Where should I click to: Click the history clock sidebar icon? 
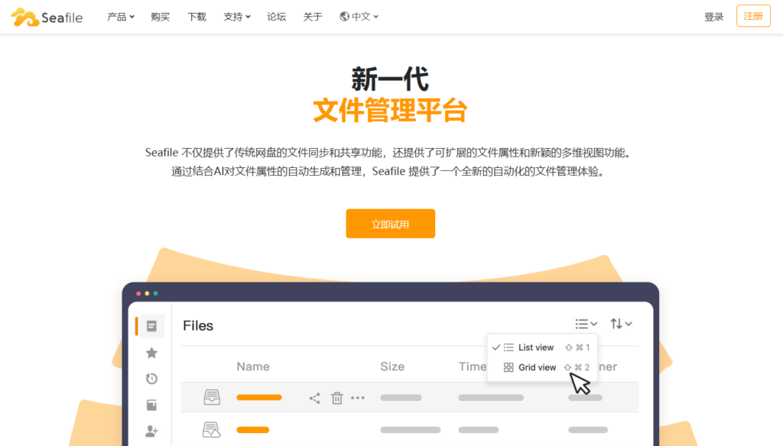point(152,379)
